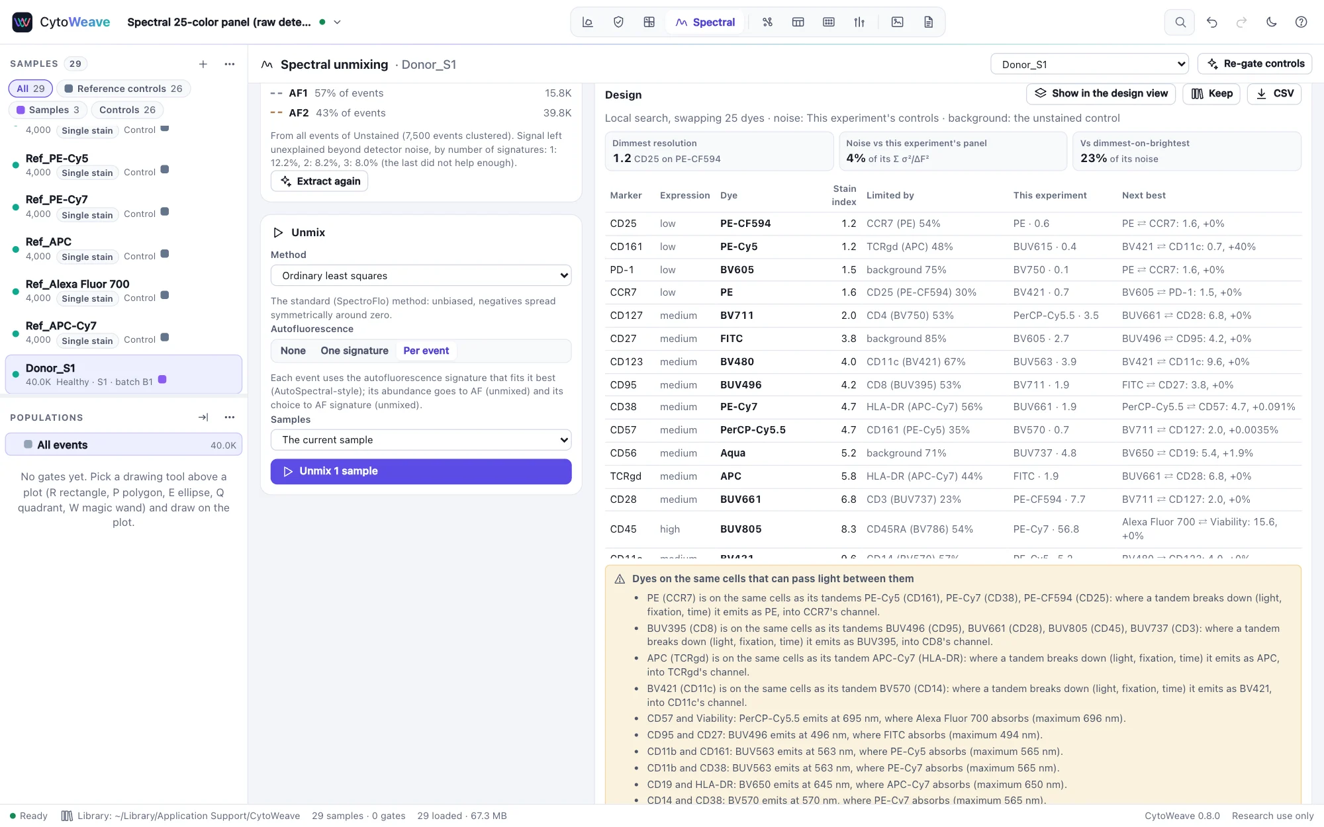Collapse the Unmix section triangle
Image resolution: width=1324 pixels, height=827 pixels.
tap(278, 233)
